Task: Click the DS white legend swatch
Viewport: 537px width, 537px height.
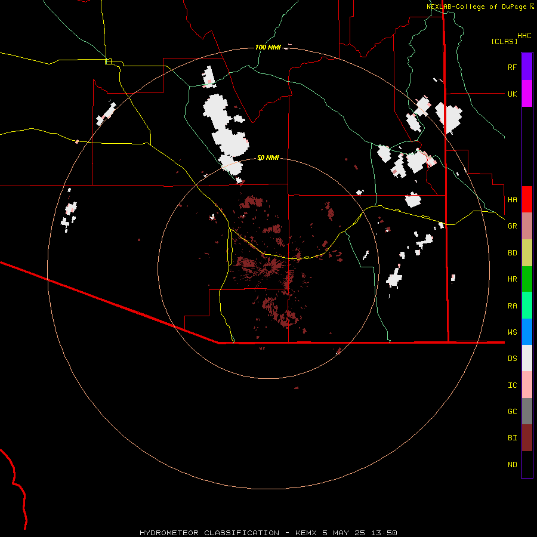Action: 527,358
